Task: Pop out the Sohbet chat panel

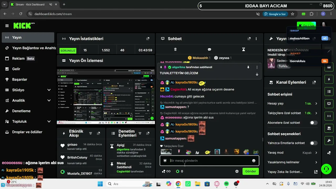Action: pos(249,39)
